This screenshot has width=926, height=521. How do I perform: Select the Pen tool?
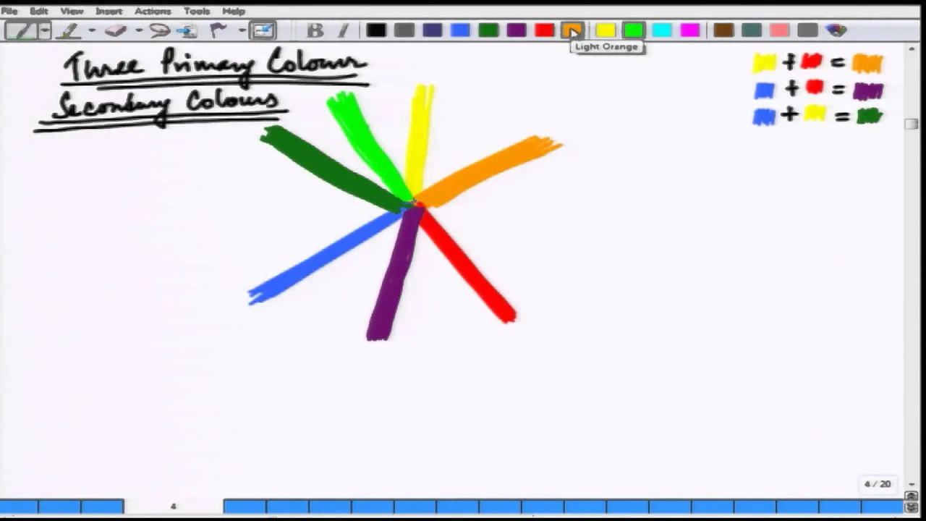click(x=22, y=30)
